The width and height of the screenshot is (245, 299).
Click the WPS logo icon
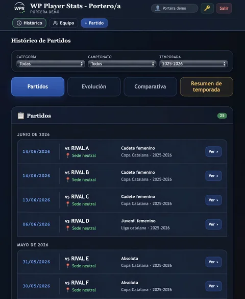tap(19, 8)
